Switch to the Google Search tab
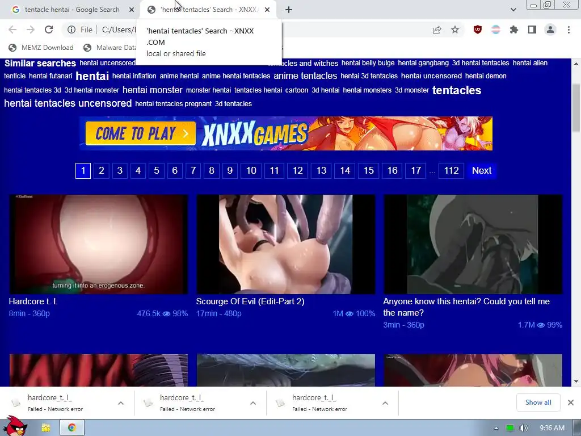The width and height of the screenshot is (581, 436). [72, 10]
